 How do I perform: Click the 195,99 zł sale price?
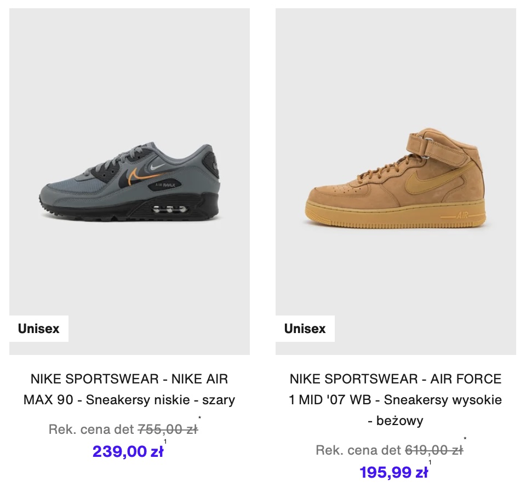(394, 472)
